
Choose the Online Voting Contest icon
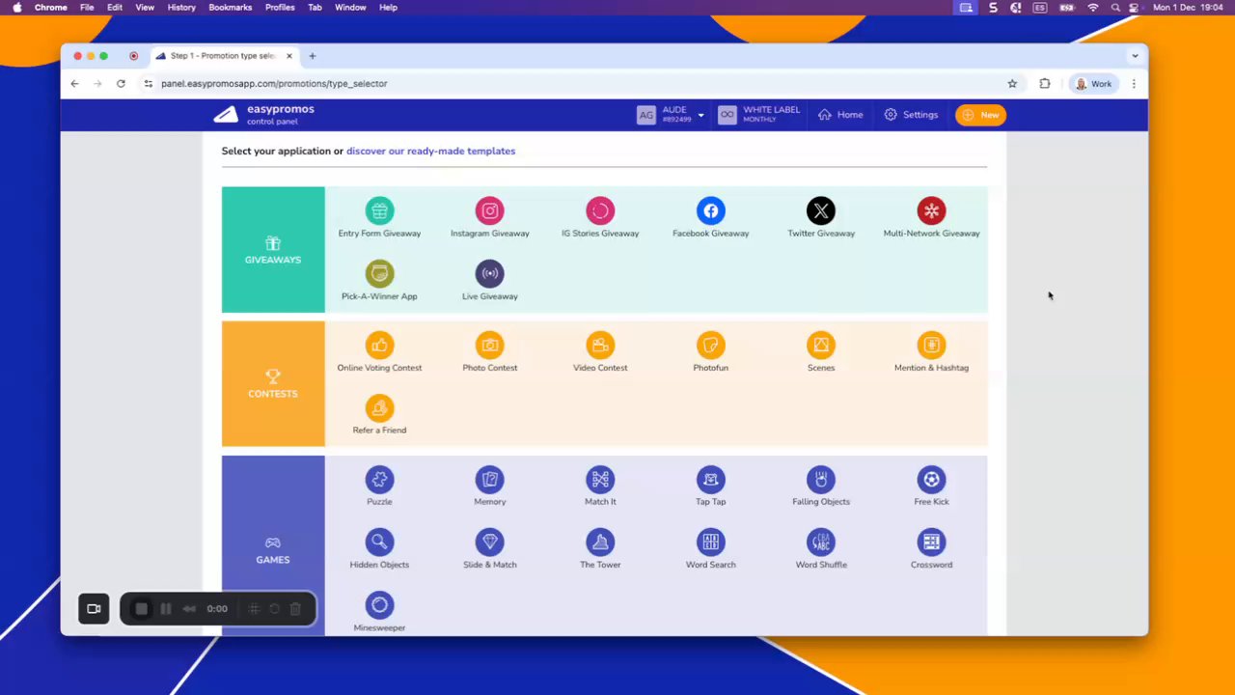tap(379, 345)
